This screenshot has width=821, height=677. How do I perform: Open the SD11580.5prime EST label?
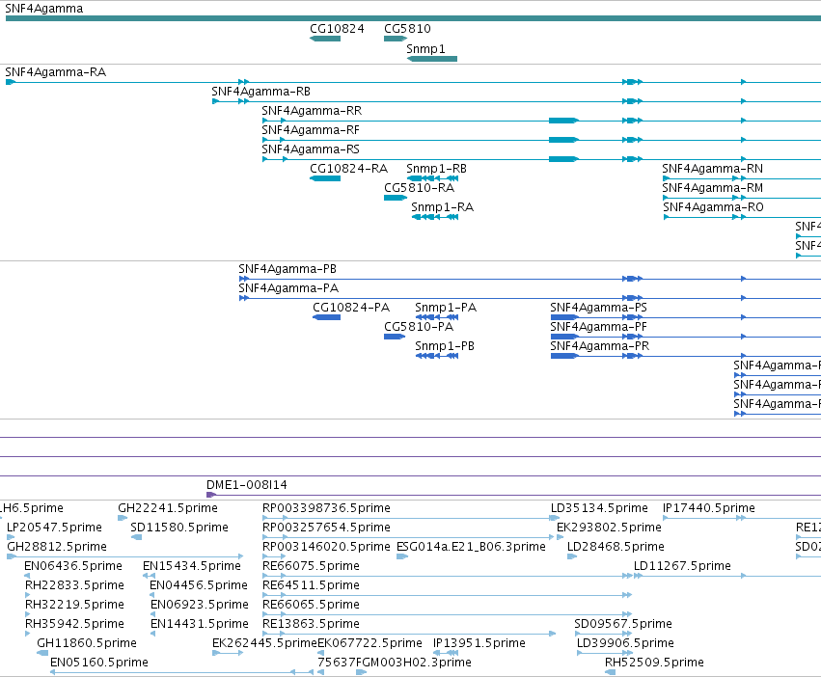[179, 528]
